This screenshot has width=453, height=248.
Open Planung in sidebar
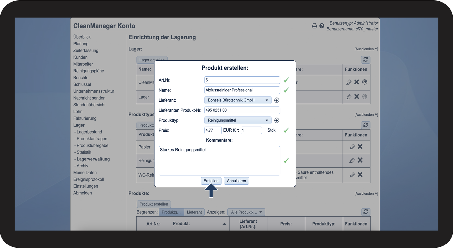[81, 44]
